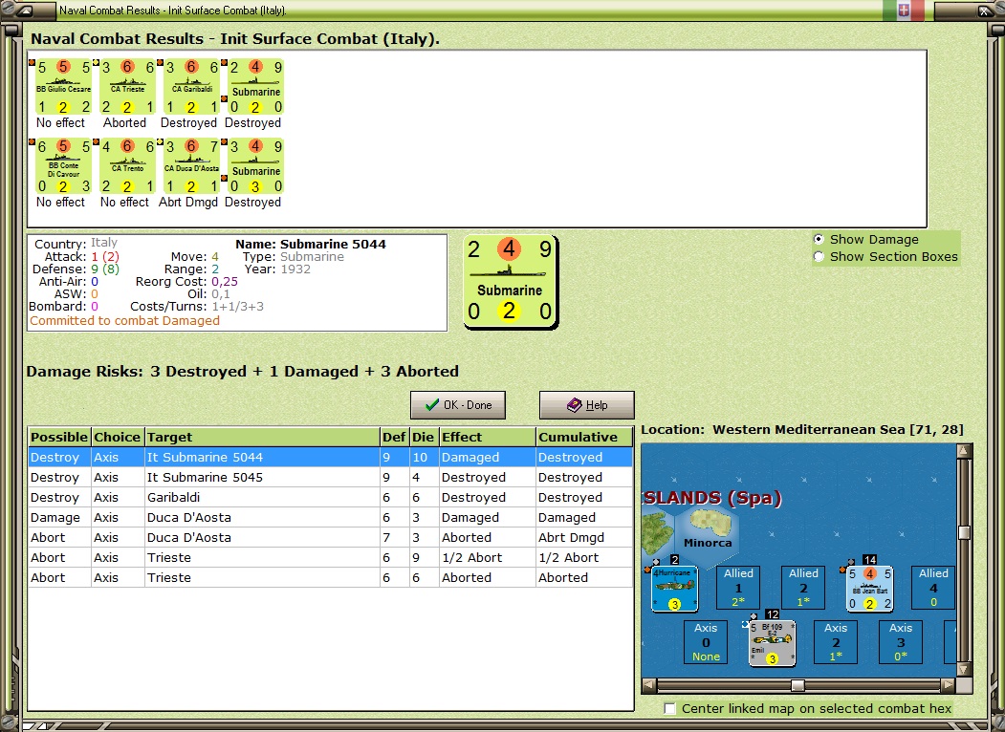Select the Duca D'Aosta Abort row
1005x732 pixels.
pos(331,537)
